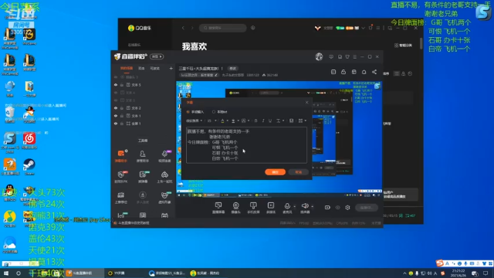Open the danmaku helper taskbar window
Screen dimensions: 494x278
click(x=84, y=273)
